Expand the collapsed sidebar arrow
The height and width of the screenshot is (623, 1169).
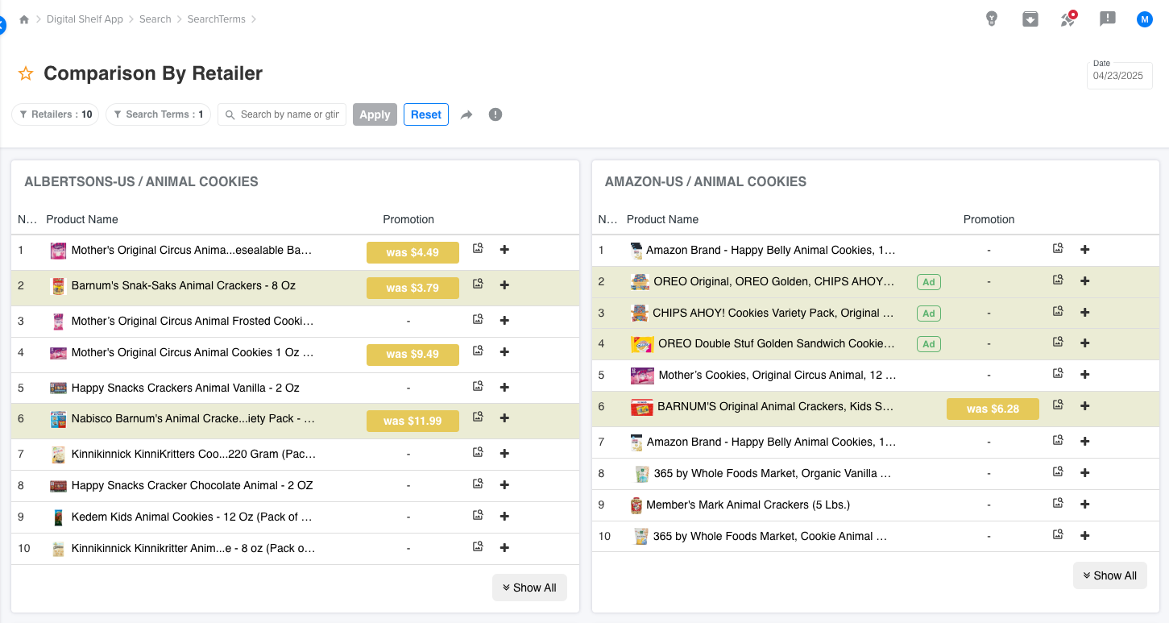point(2,25)
